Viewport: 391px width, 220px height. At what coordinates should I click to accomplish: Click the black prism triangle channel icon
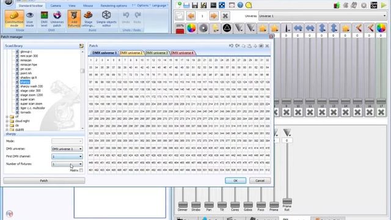227,28
